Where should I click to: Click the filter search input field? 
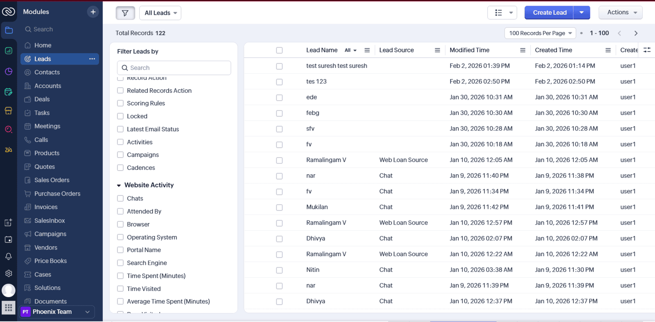click(x=174, y=68)
